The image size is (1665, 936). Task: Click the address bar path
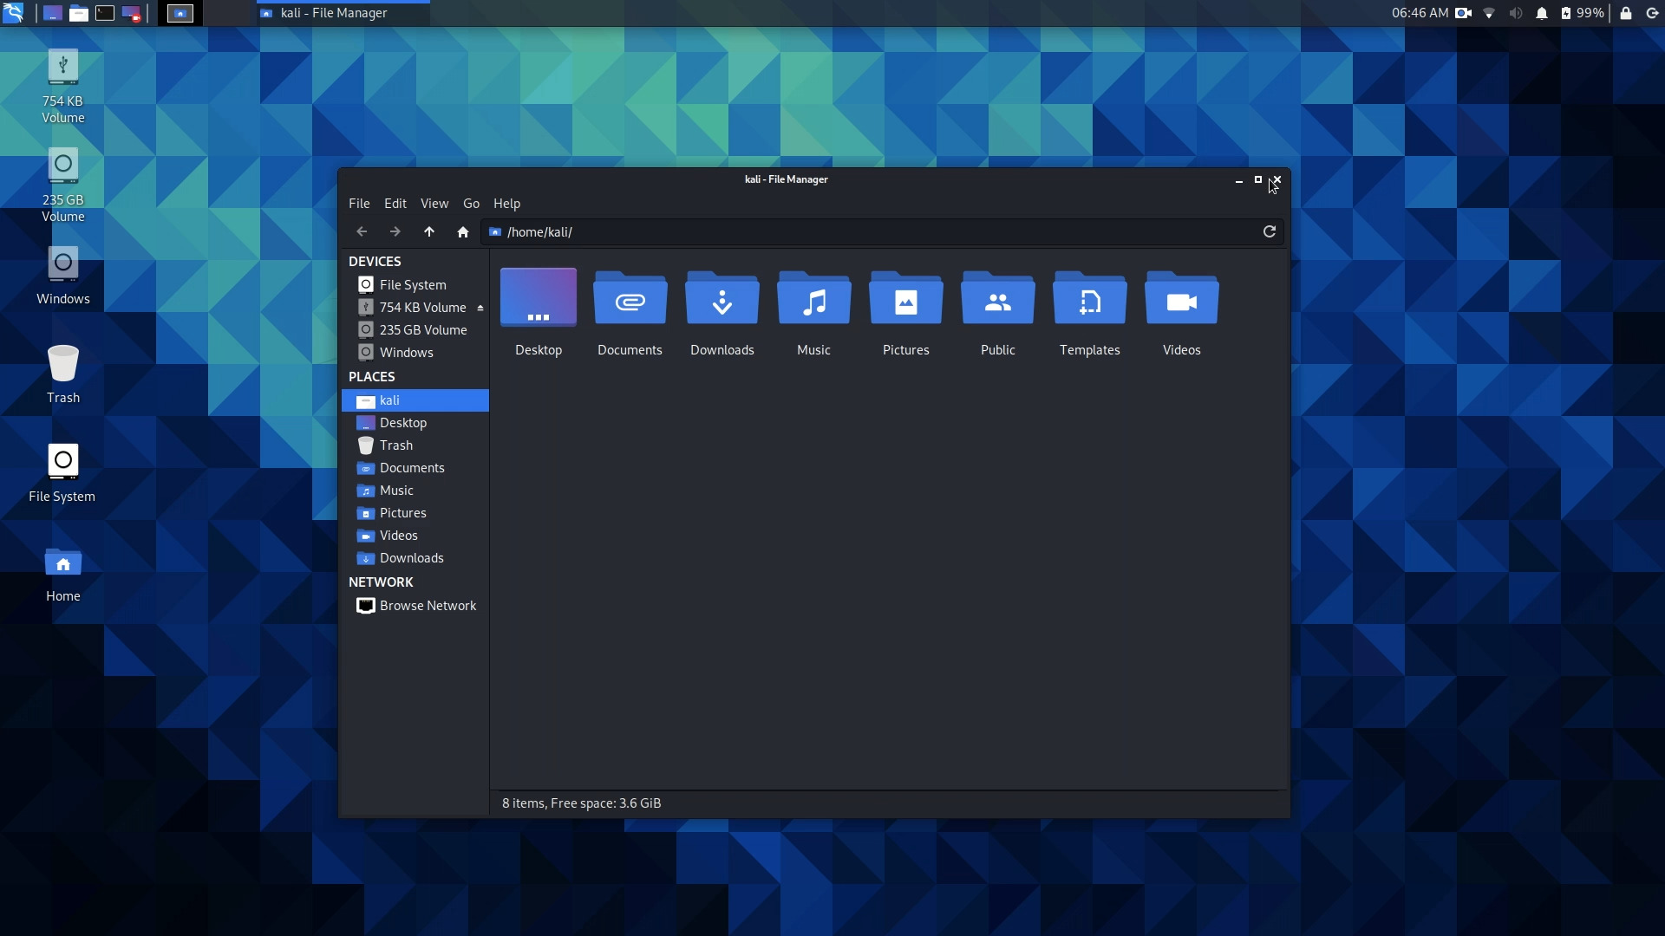coord(538,232)
